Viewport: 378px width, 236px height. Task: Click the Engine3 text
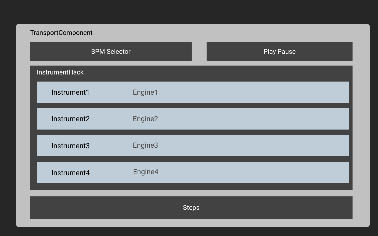145,145
